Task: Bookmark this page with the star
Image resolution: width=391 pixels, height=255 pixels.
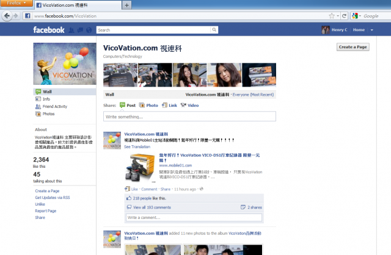Action: pyautogui.click(x=331, y=16)
